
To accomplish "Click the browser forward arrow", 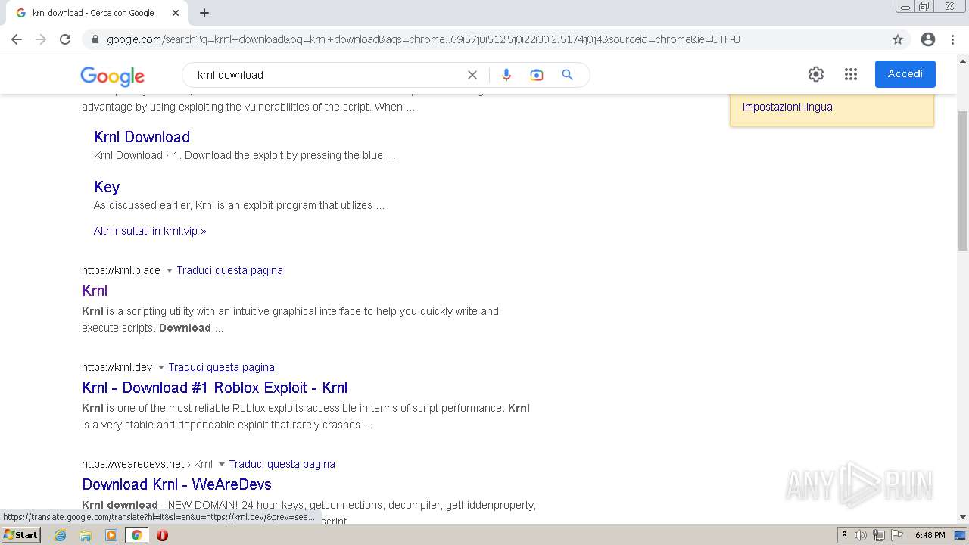I will click(41, 39).
